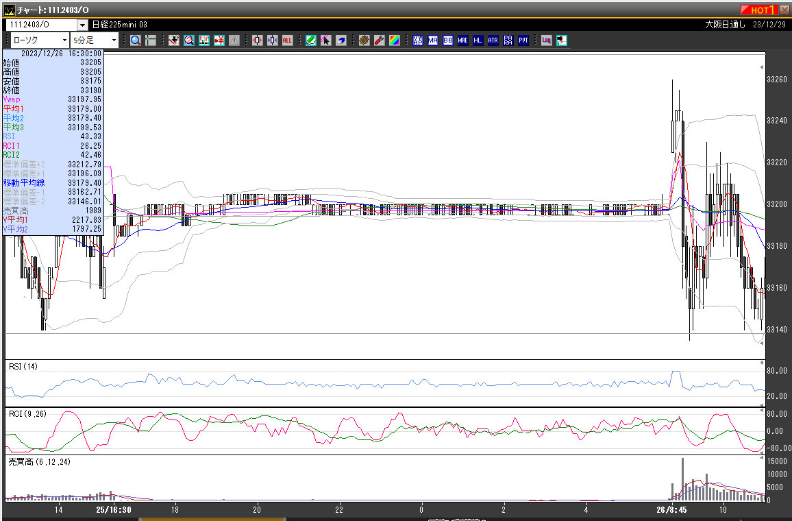The height and width of the screenshot is (521, 792).
Task: Click the chart download arrow icon
Action: point(174,40)
